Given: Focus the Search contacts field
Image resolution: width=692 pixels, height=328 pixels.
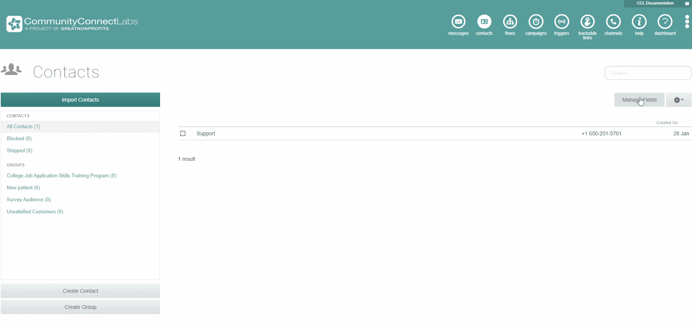Looking at the screenshot, I should [648, 73].
